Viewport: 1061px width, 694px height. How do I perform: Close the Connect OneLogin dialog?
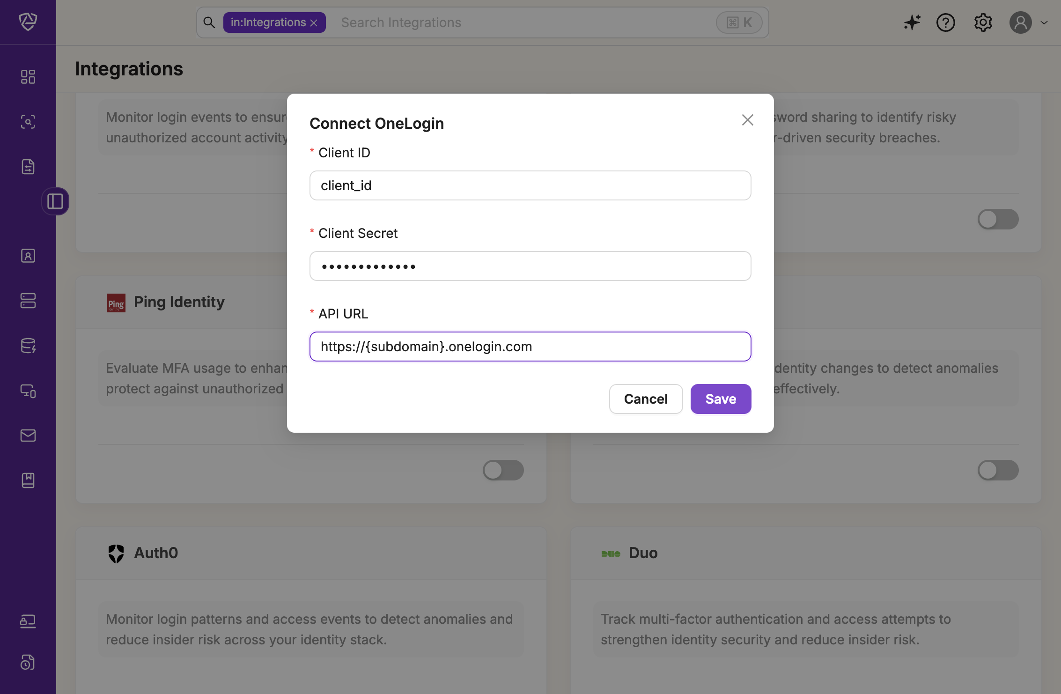(747, 120)
